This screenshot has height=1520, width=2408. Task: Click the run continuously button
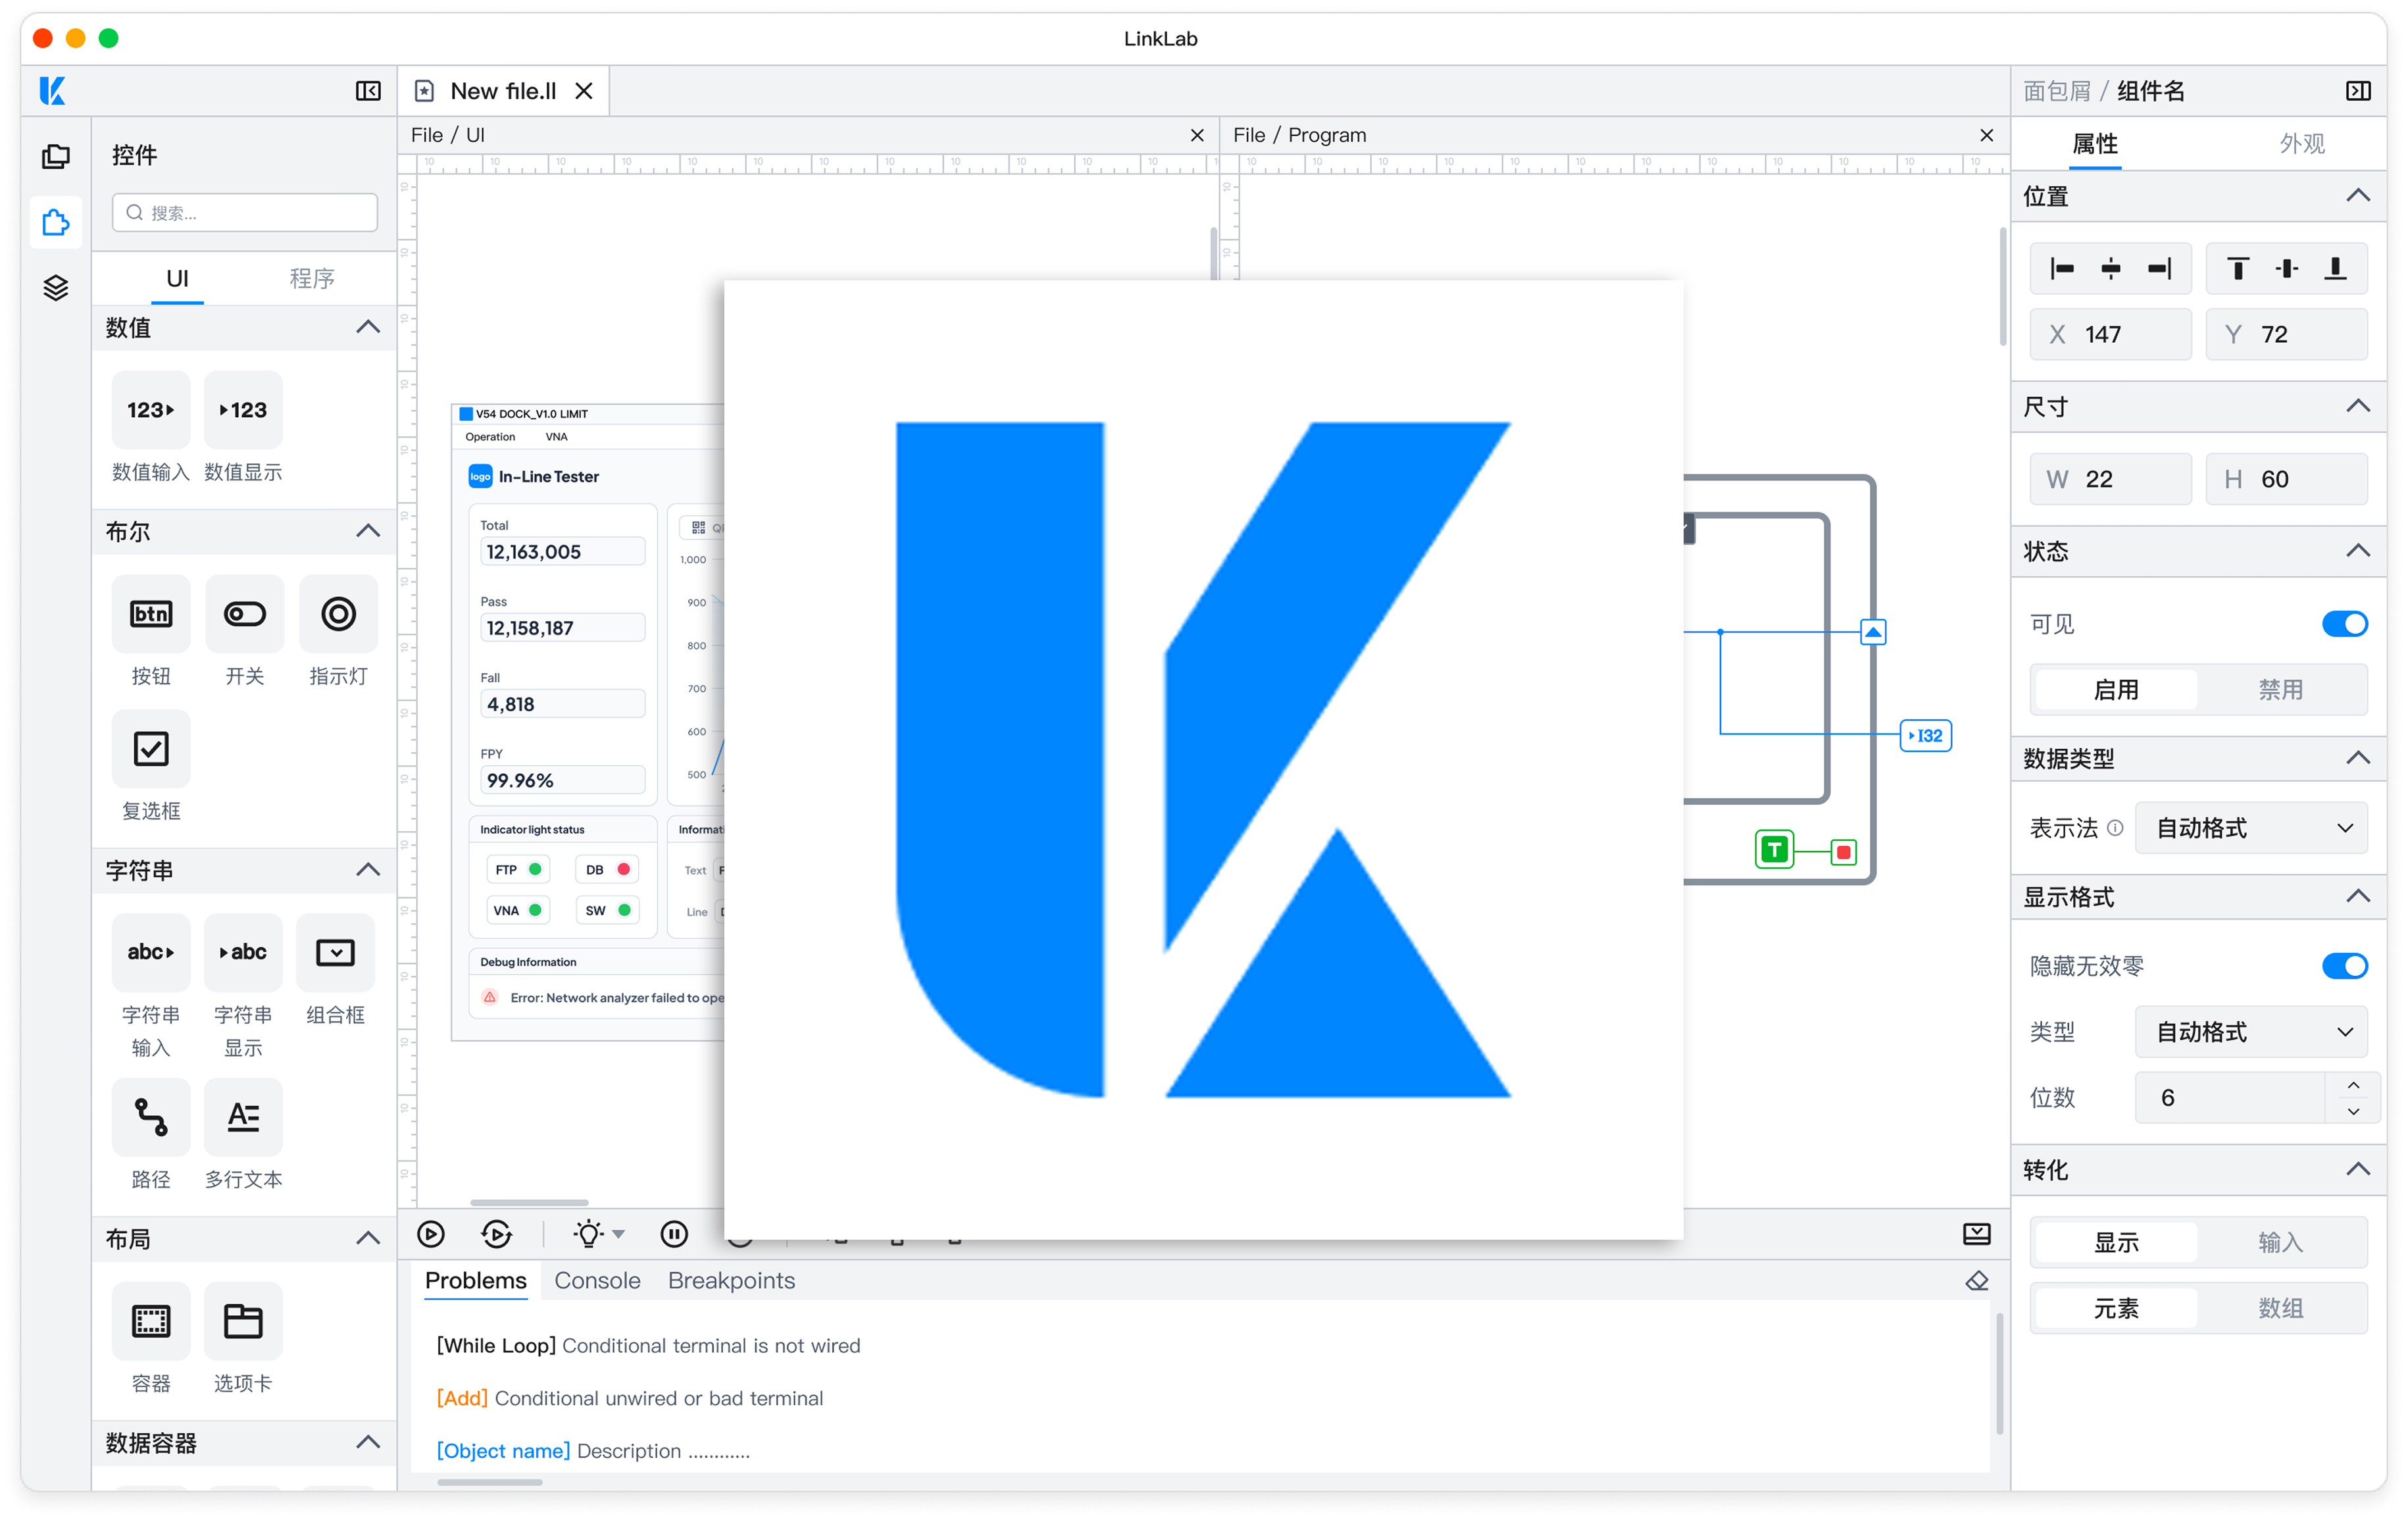click(x=497, y=1234)
